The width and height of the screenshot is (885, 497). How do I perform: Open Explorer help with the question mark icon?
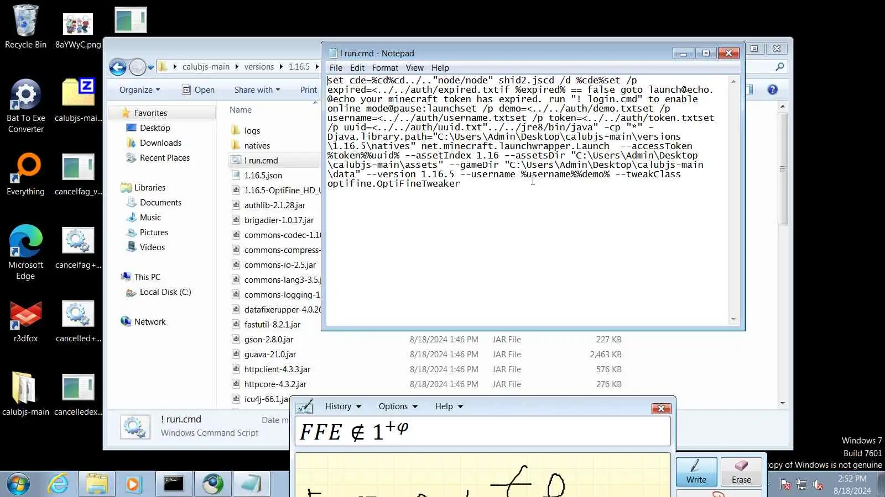point(773,89)
